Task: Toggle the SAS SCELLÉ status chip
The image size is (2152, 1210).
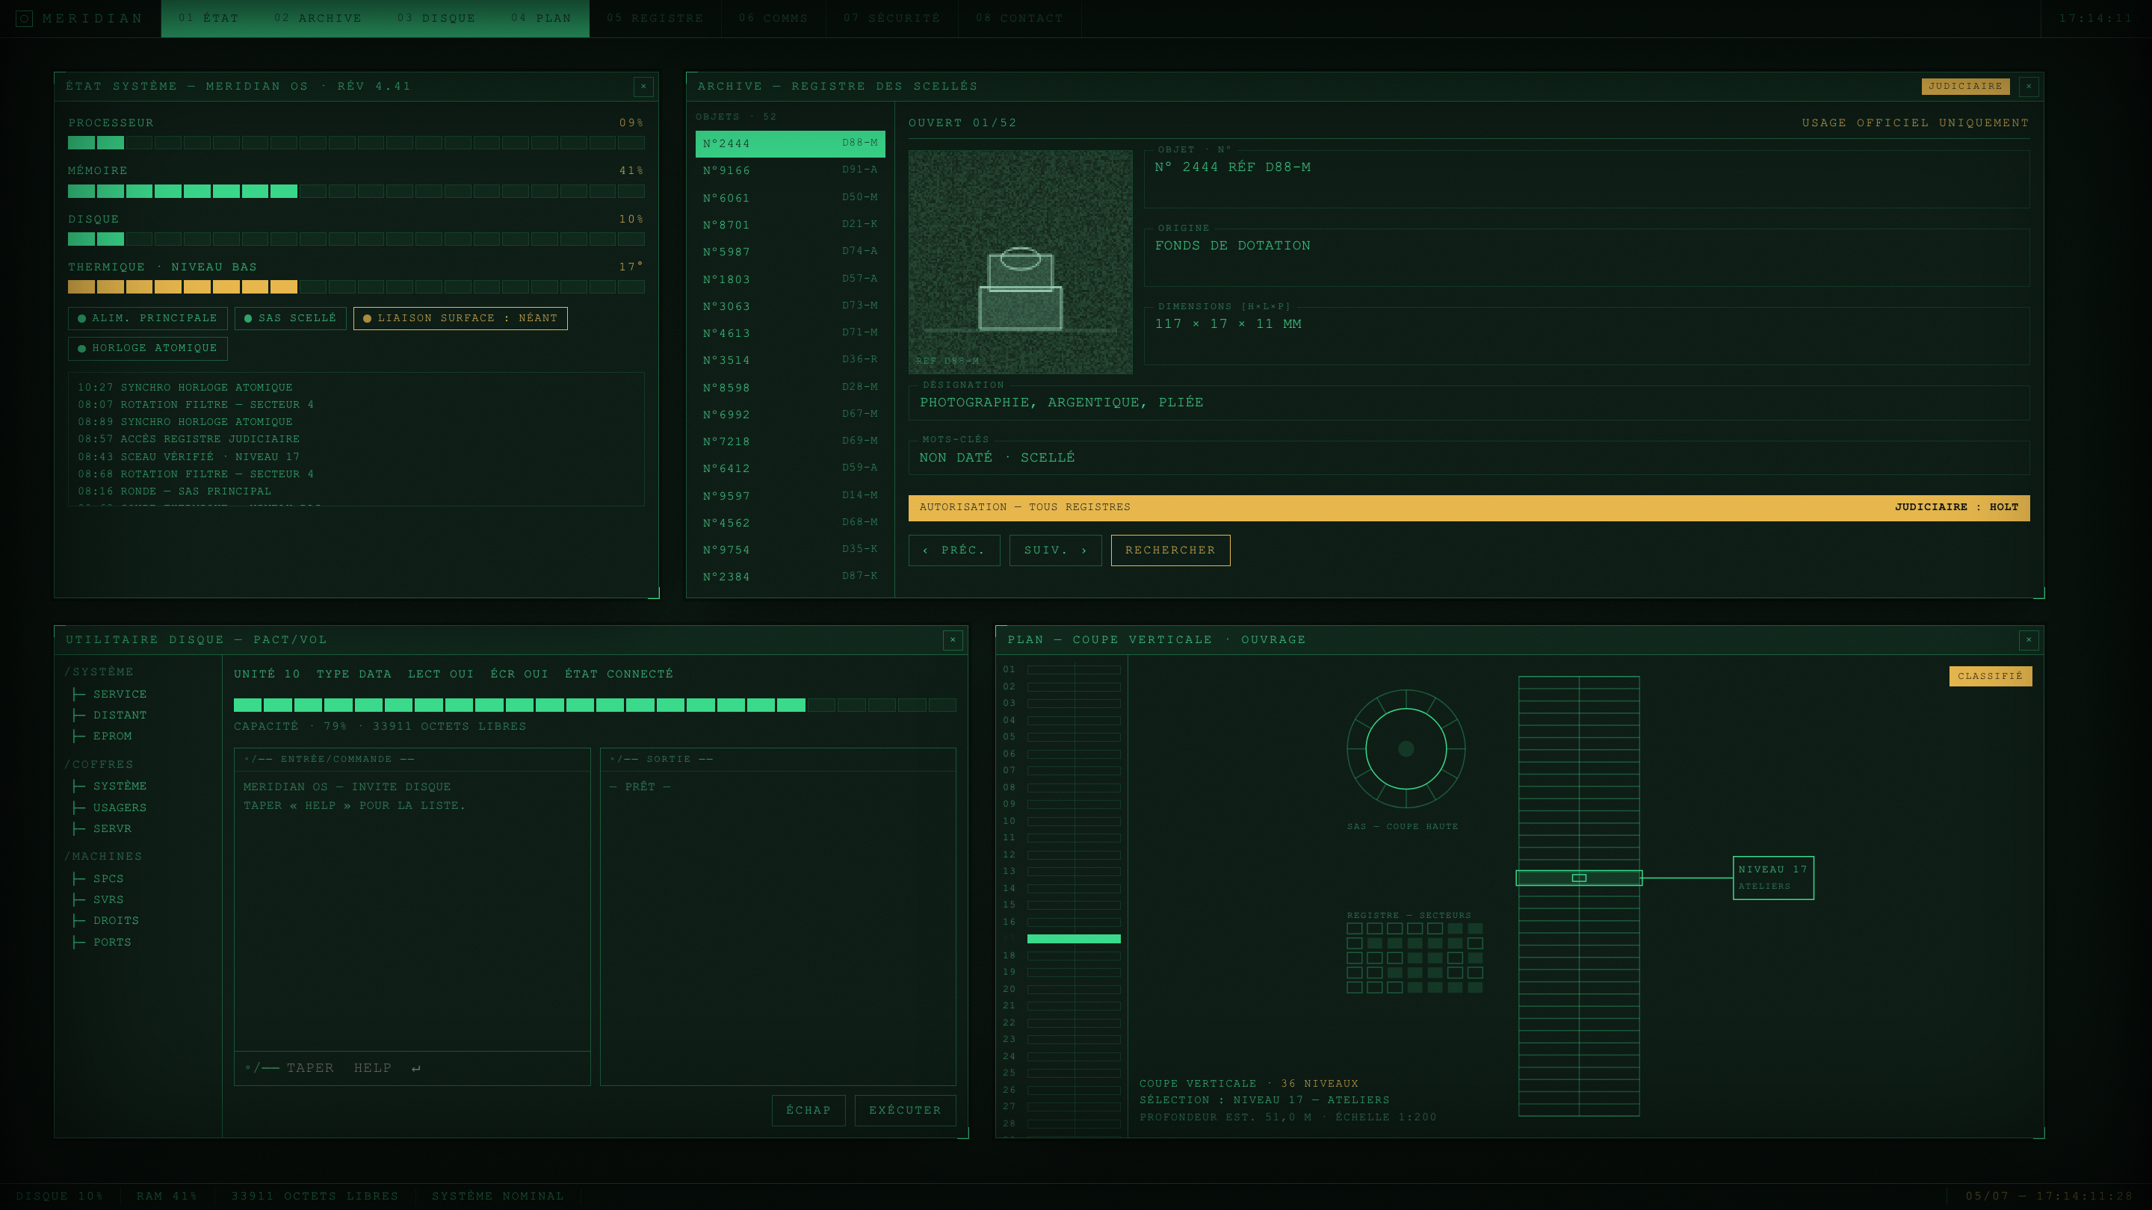Action: [290, 318]
